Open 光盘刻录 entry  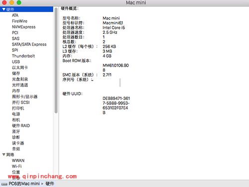pos(20,79)
